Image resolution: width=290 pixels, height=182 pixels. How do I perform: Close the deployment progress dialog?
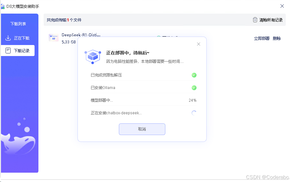point(199,44)
